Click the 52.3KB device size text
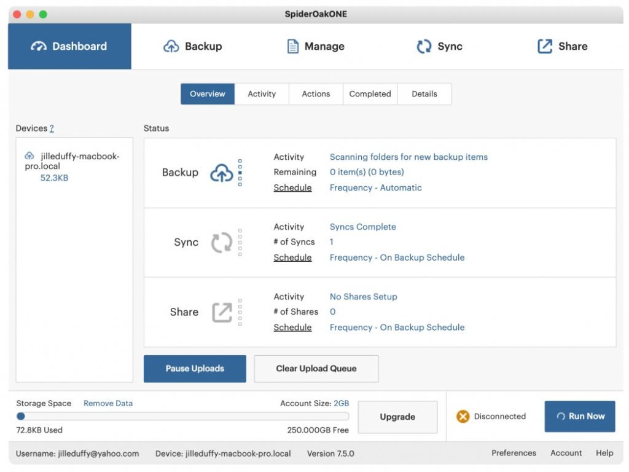The width and height of the screenshot is (629, 472). 54,178
